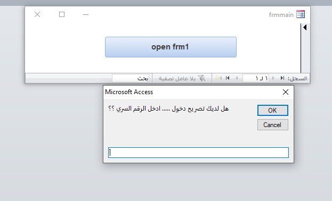332x201 pixels.
Task: Create new blank record with star arrow icon
Action: click(218, 78)
